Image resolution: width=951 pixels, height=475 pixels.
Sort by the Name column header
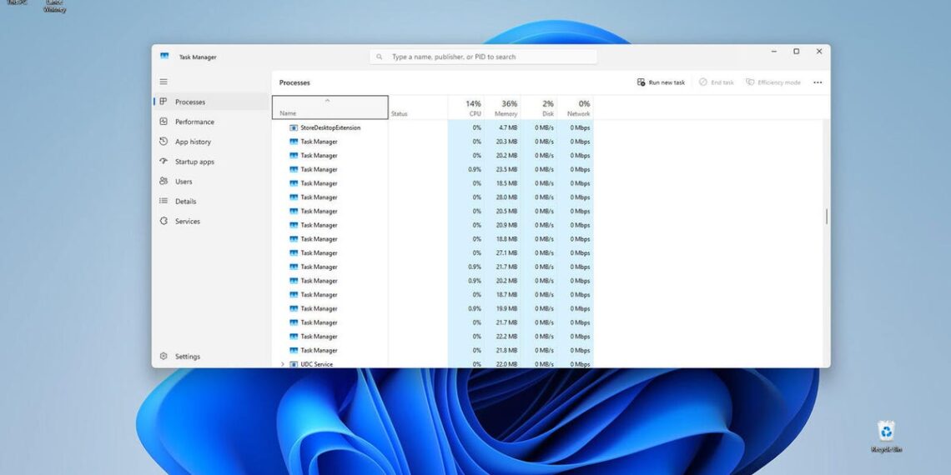pos(330,107)
